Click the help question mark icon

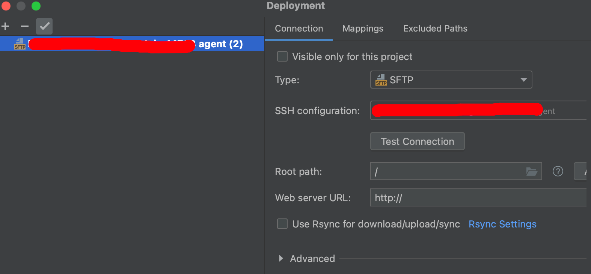(x=558, y=172)
